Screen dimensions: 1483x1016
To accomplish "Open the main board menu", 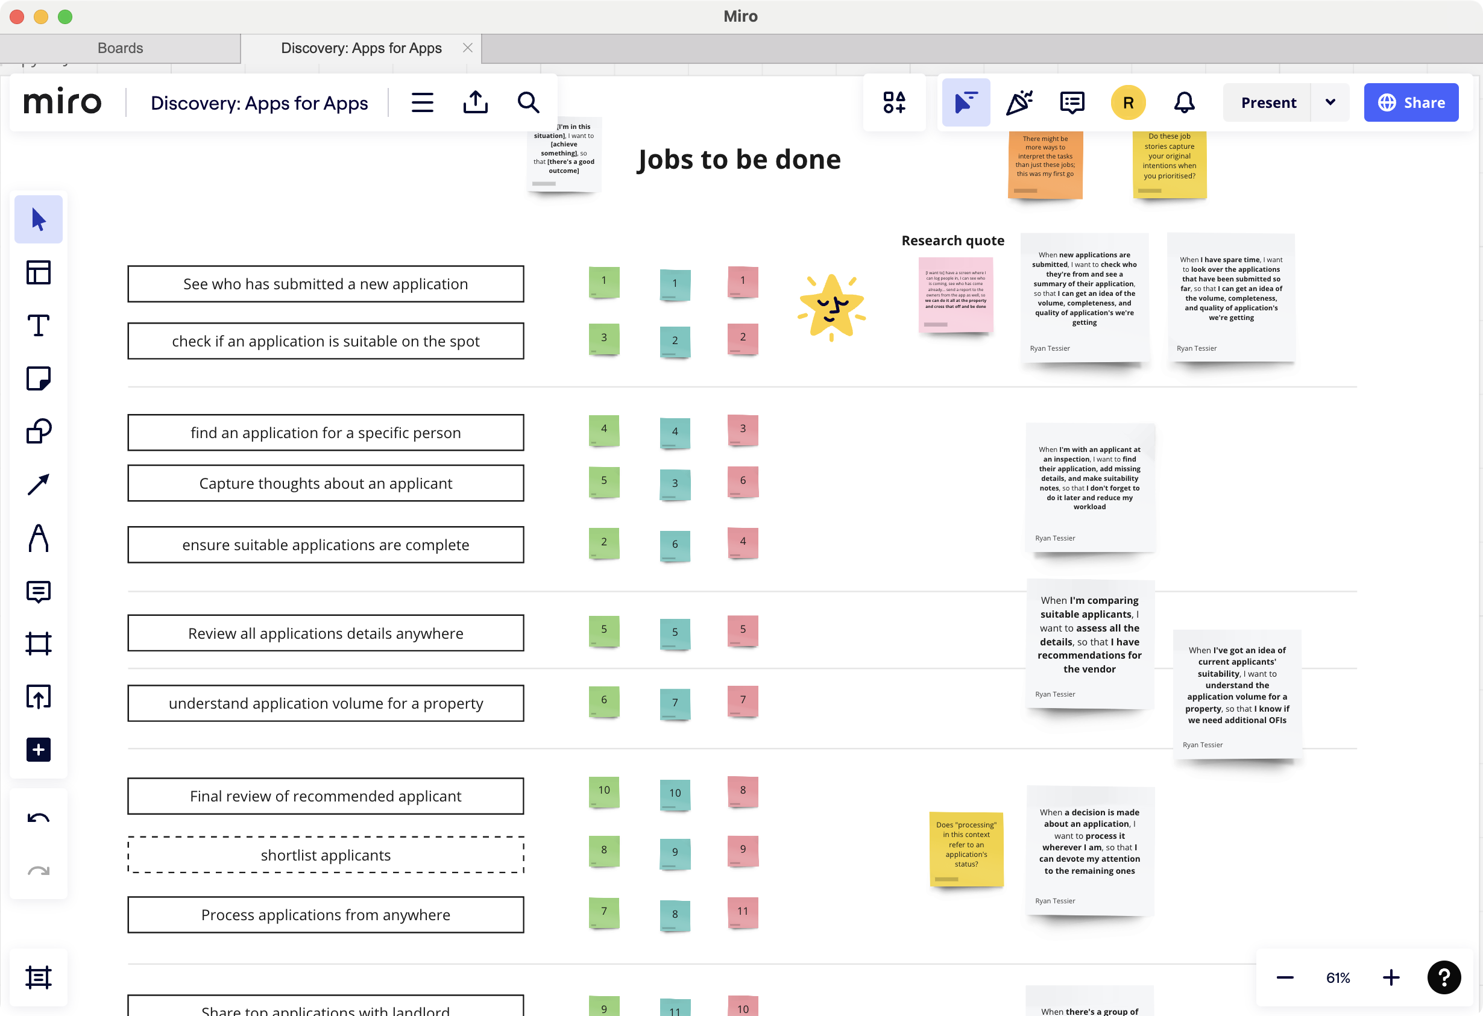I will pos(423,102).
